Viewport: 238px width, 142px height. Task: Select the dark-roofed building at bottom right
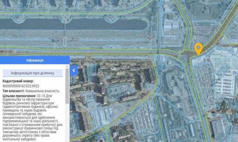[x=219, y=128]
